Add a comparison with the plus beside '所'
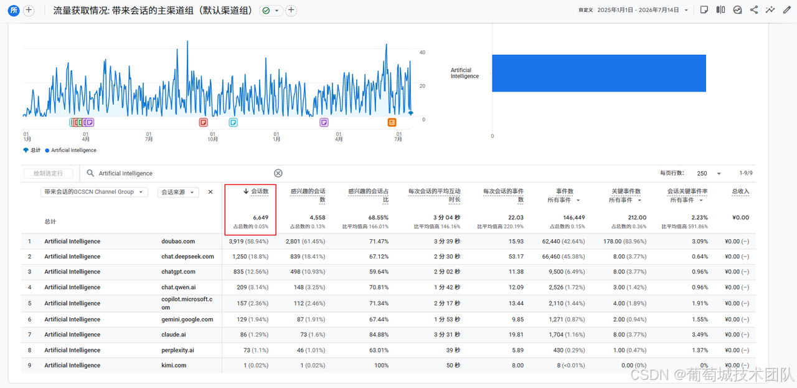 tap(29, 11)
